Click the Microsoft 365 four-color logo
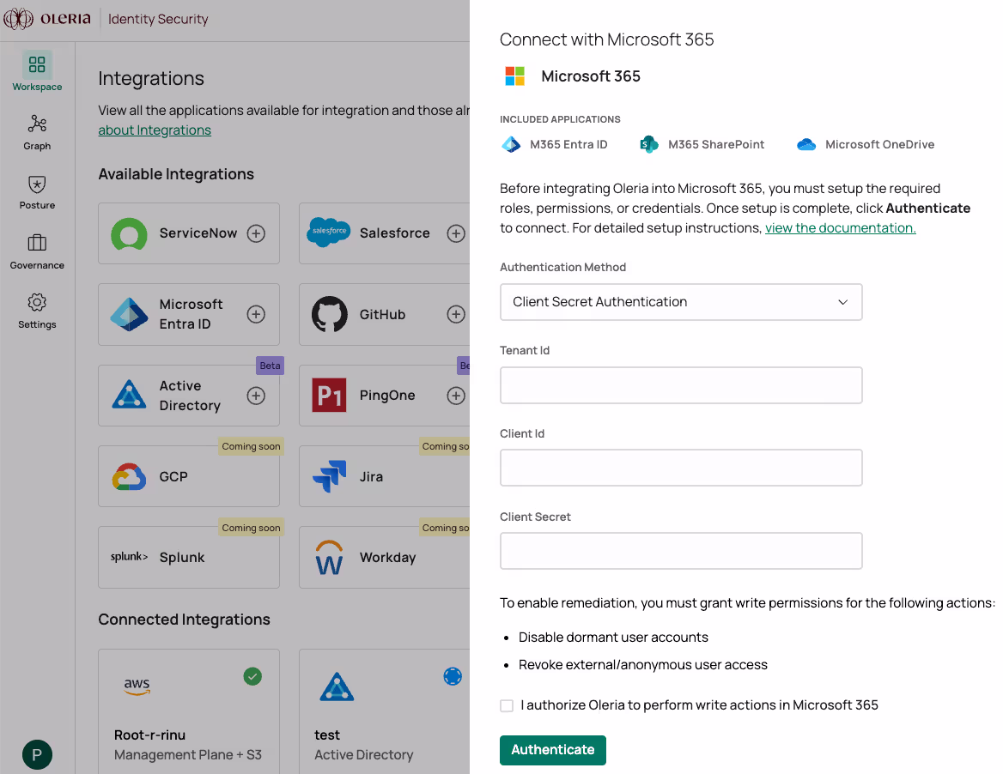 pyautogui.click(x=515, y=76)
